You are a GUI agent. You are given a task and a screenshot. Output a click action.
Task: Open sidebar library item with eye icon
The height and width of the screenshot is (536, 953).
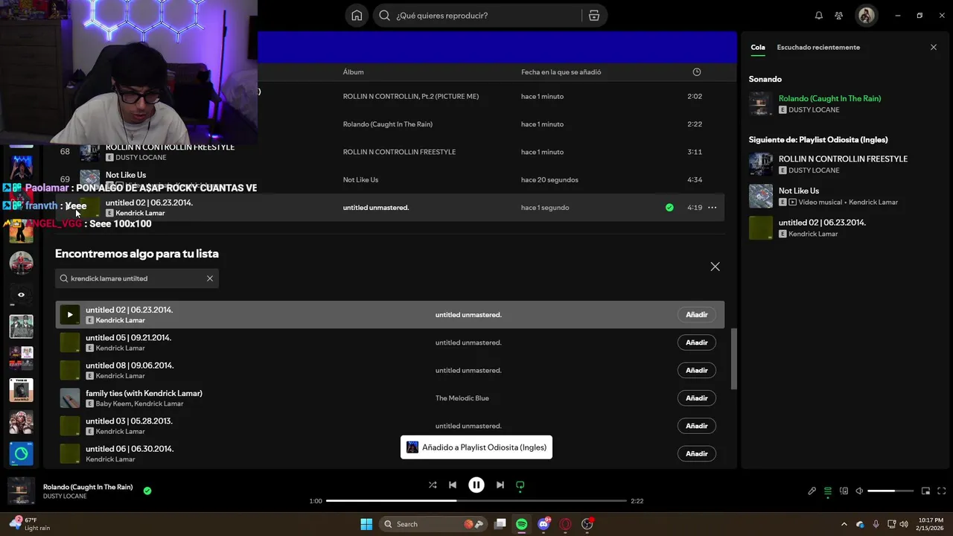(x=21, y=295)
